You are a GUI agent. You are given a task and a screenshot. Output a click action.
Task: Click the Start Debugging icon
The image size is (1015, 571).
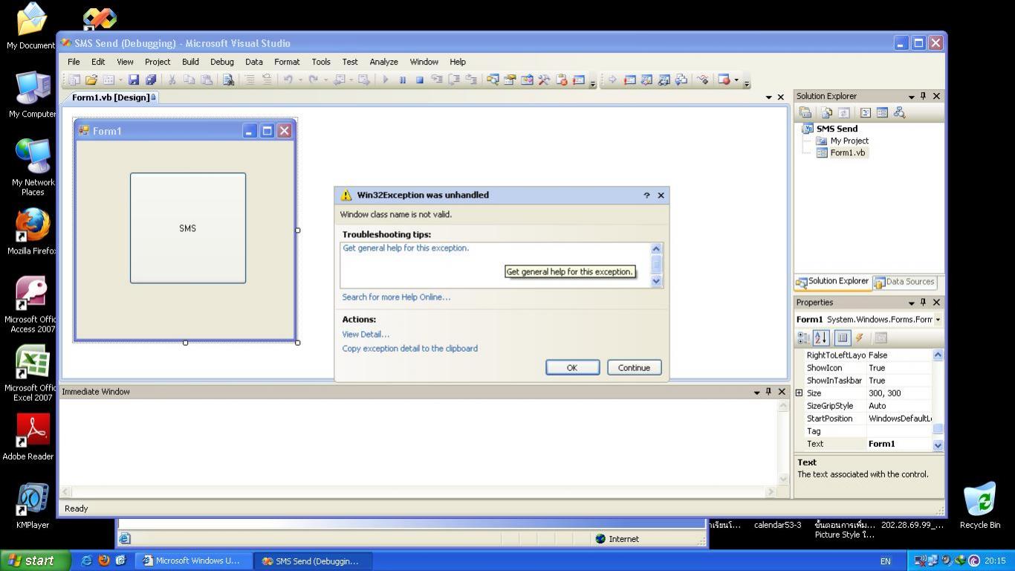coord(384,80)
